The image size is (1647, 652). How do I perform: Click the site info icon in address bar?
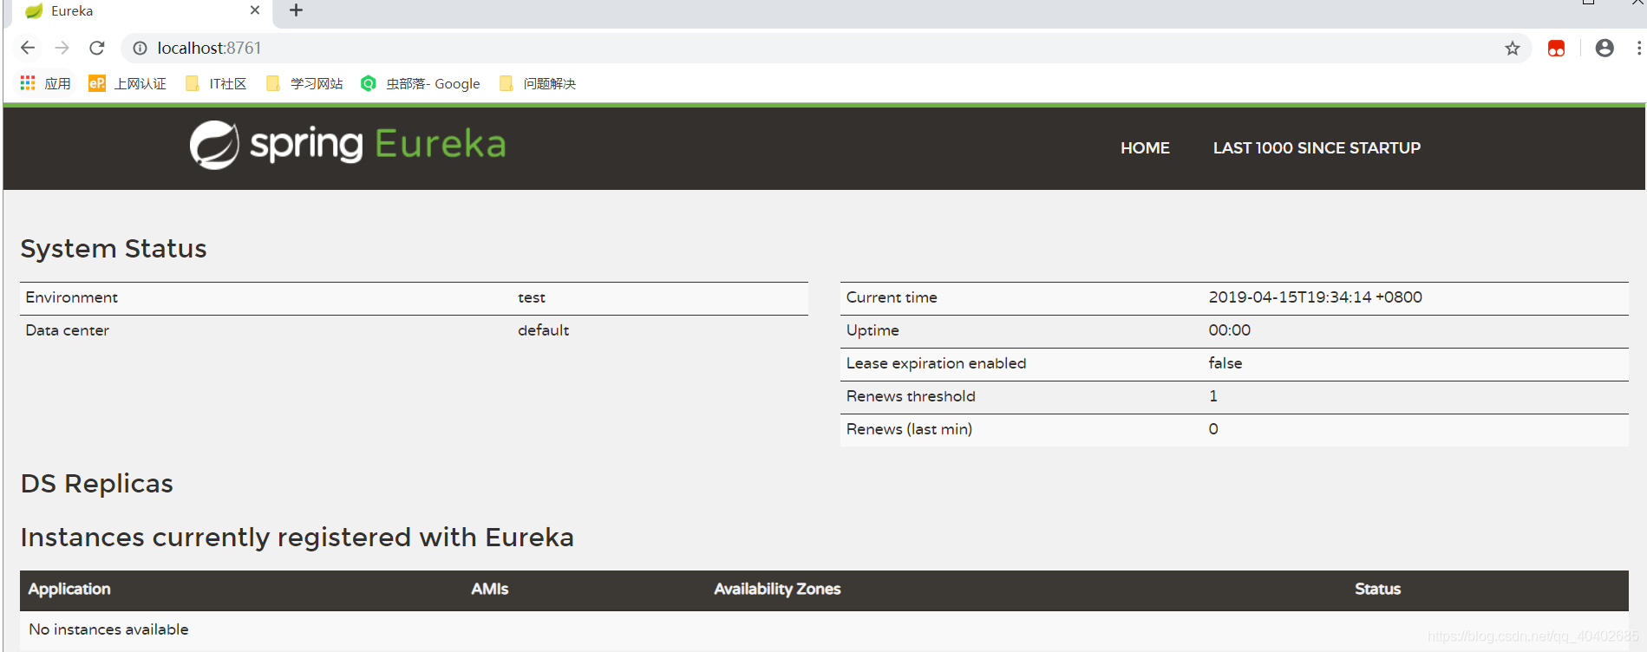point(141,49)
